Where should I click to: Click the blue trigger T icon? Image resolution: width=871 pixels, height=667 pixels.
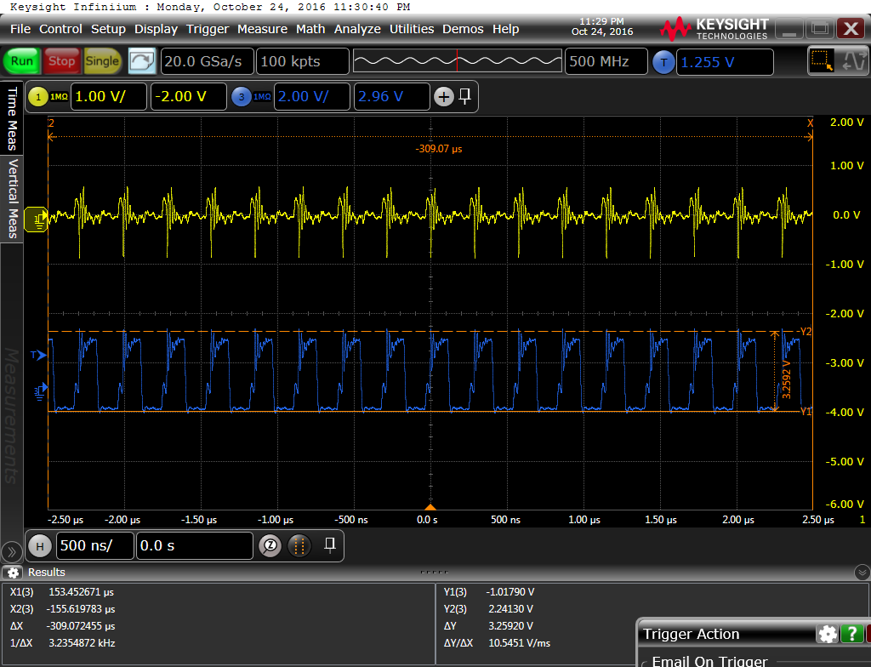tap(663, 62)
